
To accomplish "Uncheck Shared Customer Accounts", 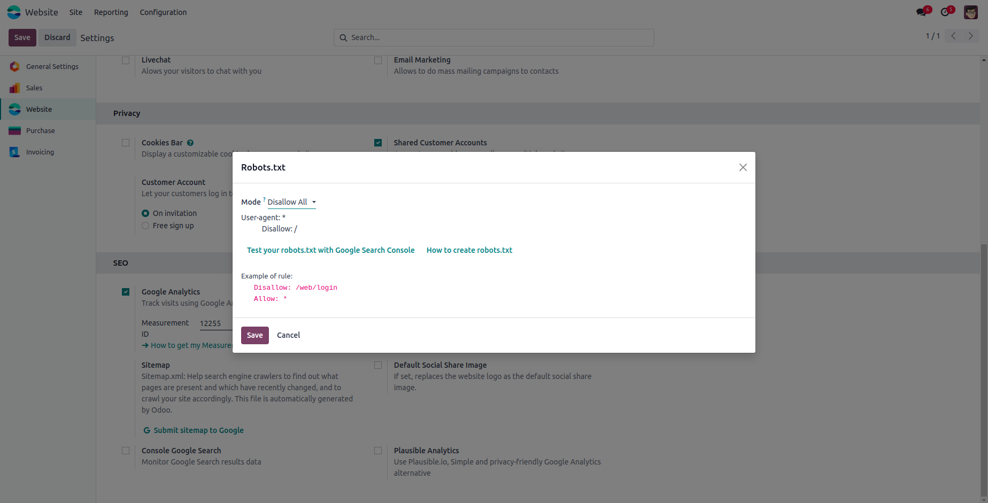I will (378, 143).
